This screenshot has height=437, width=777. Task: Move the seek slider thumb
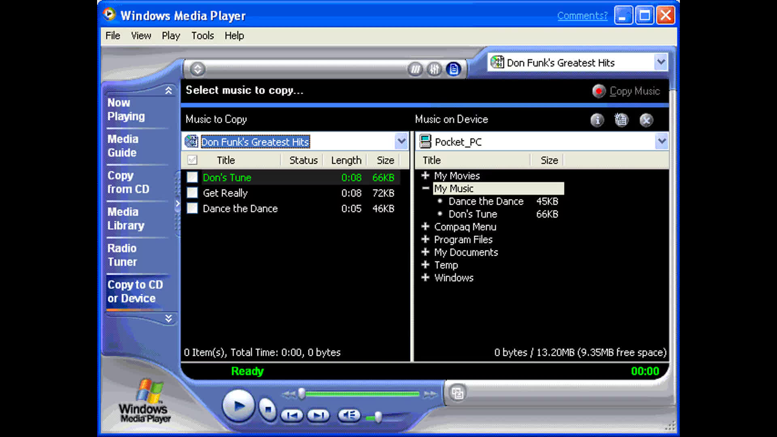point(301,394)
